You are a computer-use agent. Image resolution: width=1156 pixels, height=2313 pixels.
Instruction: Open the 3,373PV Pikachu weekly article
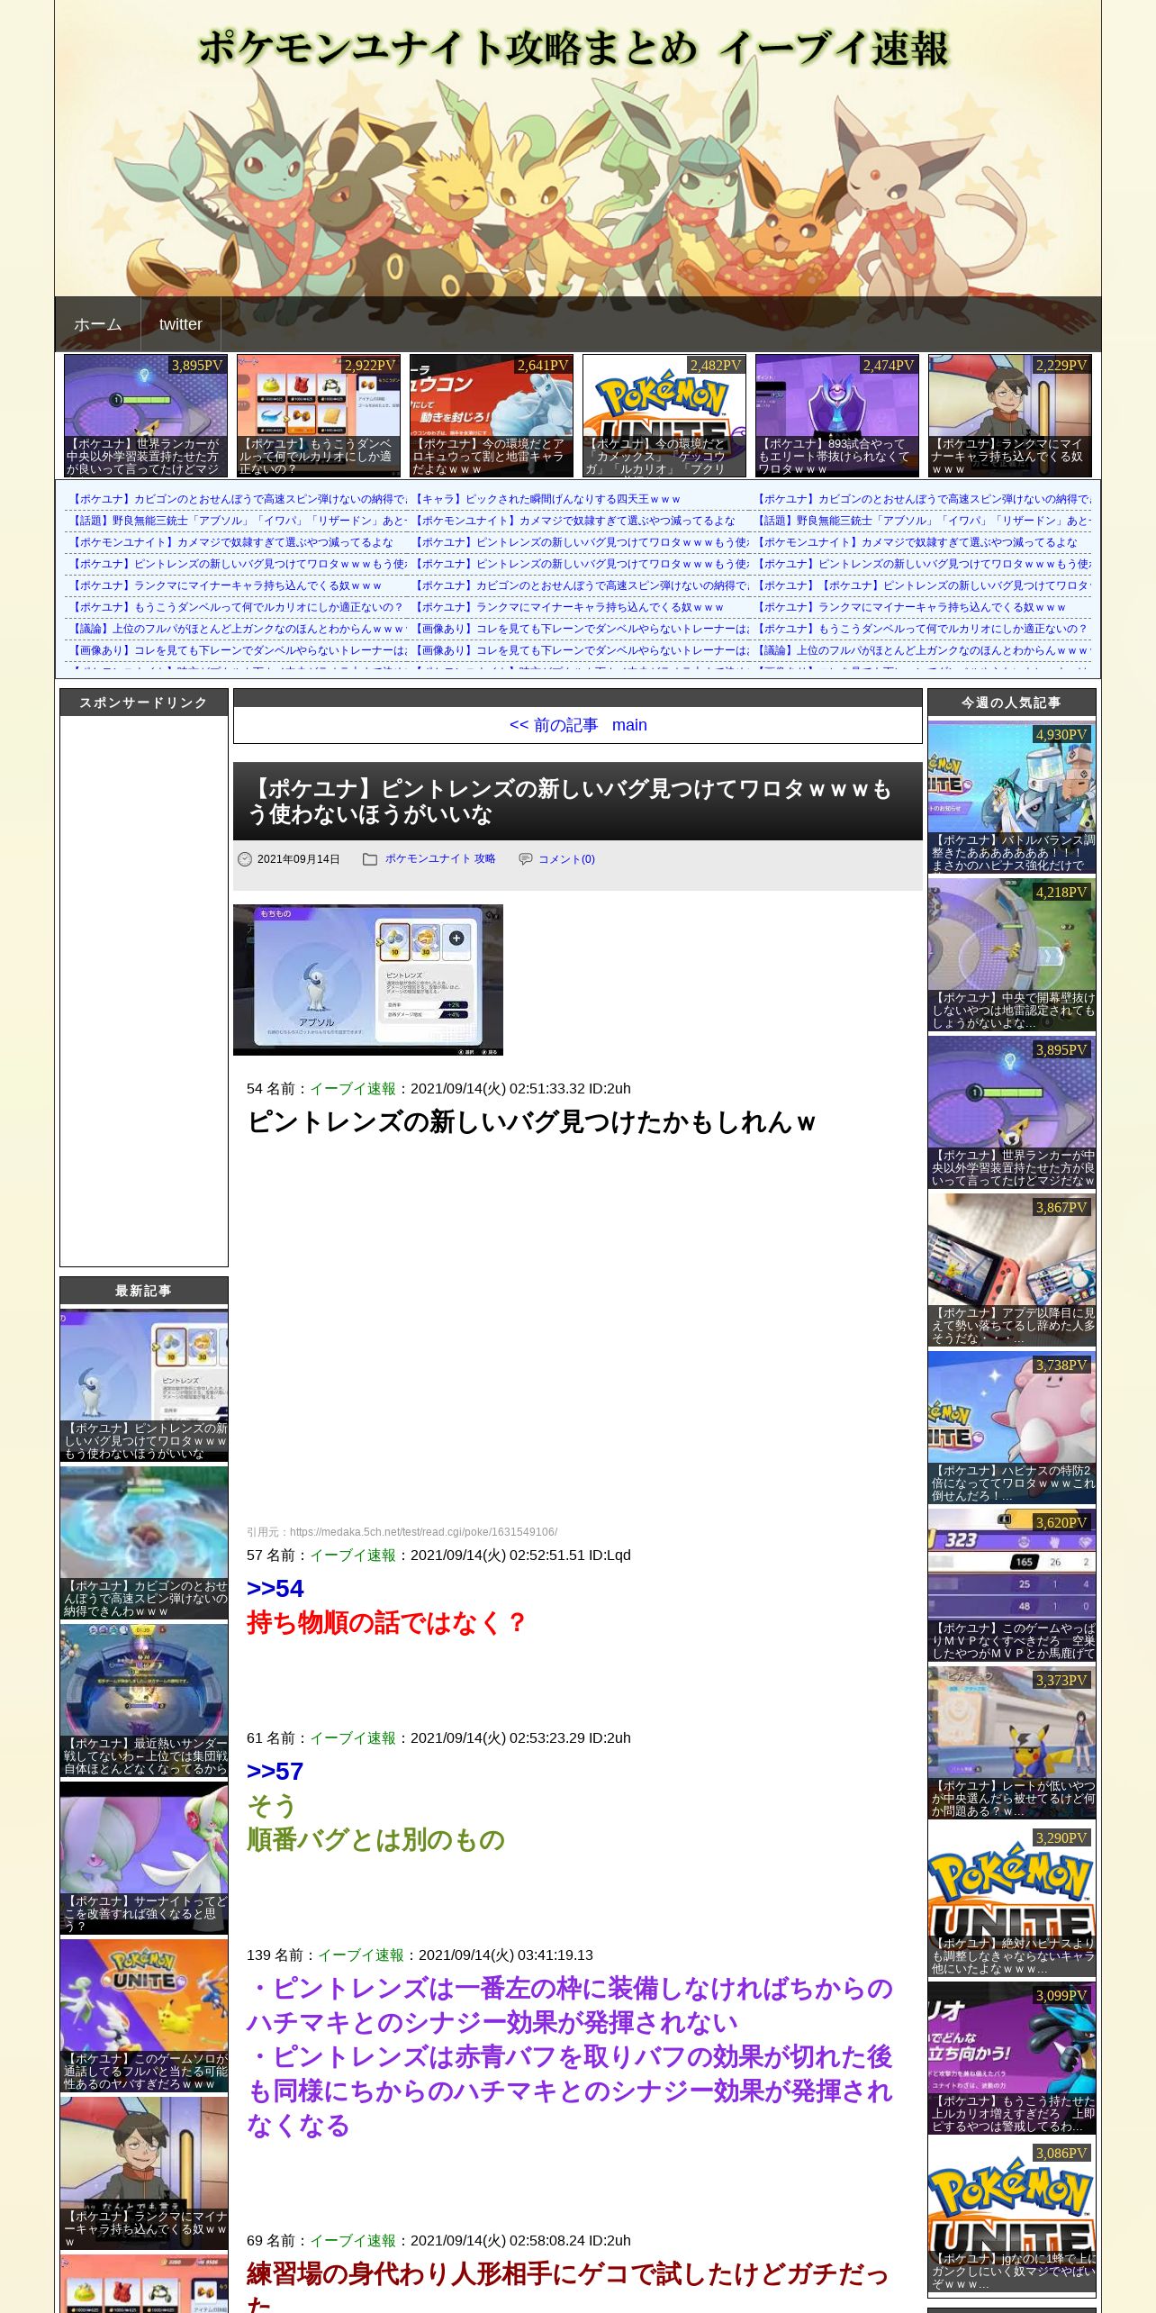[1012, 1744]
